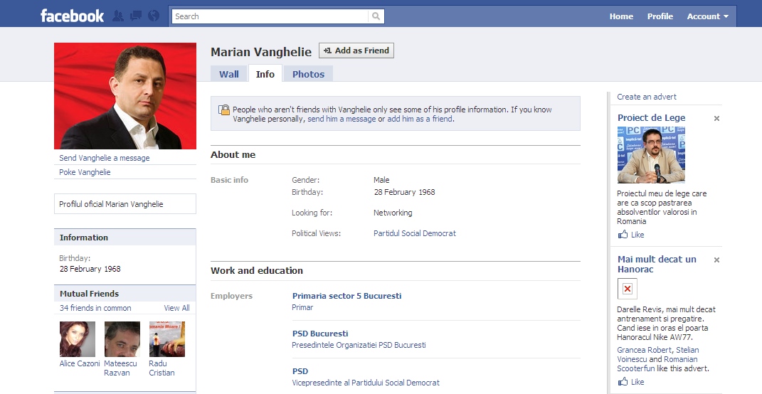762x394 pixels.
Task: Open the notifications globe icon
Action: 154,16
